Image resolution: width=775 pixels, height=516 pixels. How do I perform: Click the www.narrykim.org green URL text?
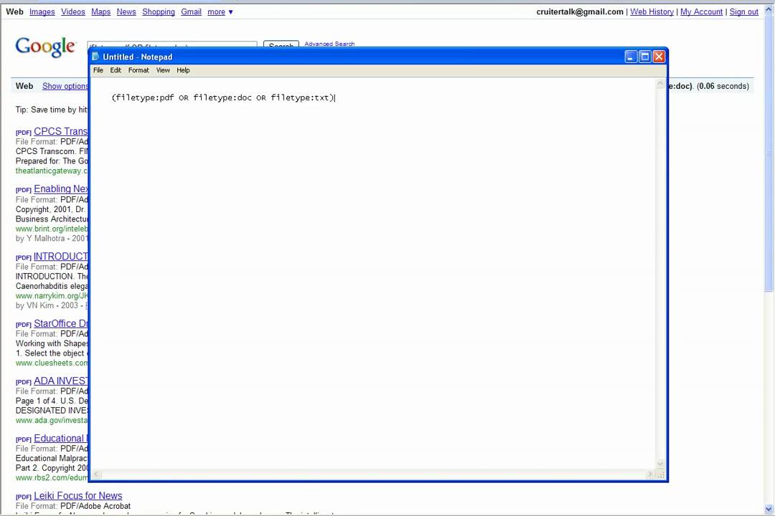(52, 296)
